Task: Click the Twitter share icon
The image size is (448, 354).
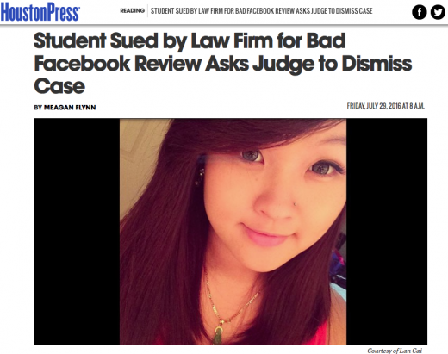Action: coord(438,12)
